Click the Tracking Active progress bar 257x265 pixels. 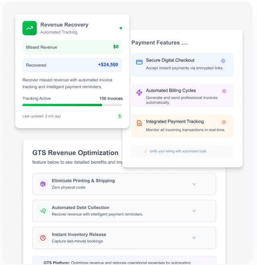coord(72,105)
